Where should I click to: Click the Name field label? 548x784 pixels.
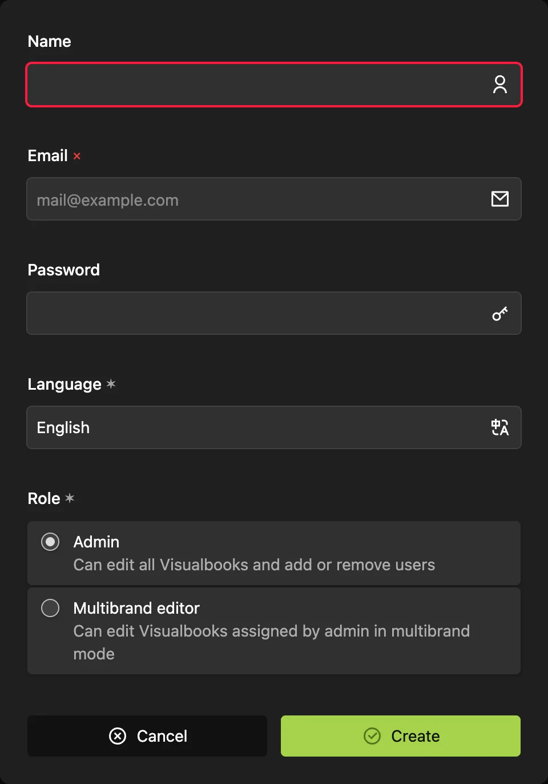point(50,41)
